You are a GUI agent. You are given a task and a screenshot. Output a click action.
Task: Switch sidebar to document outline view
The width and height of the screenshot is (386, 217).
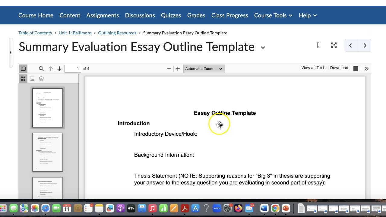[x=32, y=79]
